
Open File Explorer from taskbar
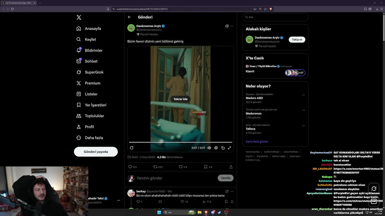(x=199, y=212)
